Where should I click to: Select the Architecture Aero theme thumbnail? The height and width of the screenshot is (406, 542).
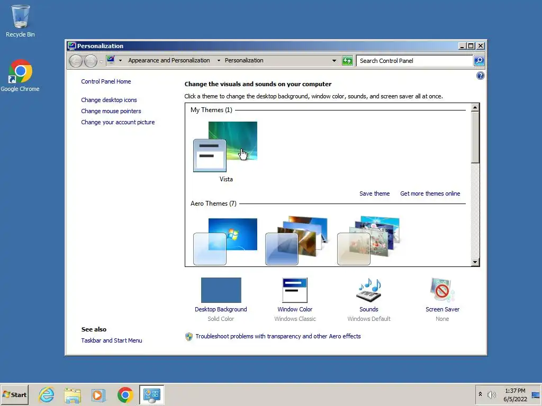pyautogui.click(x=296, y=241)
